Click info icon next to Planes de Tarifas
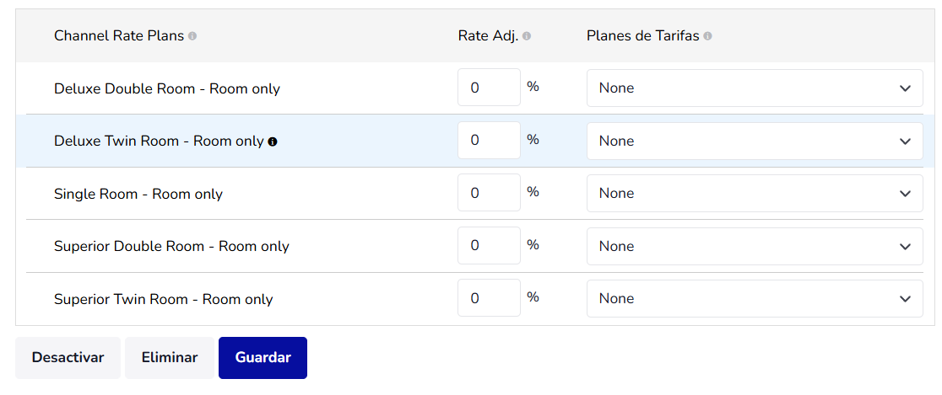Viewport: 942px width, 395px height. pyautogui.click(x=707, y=36)
